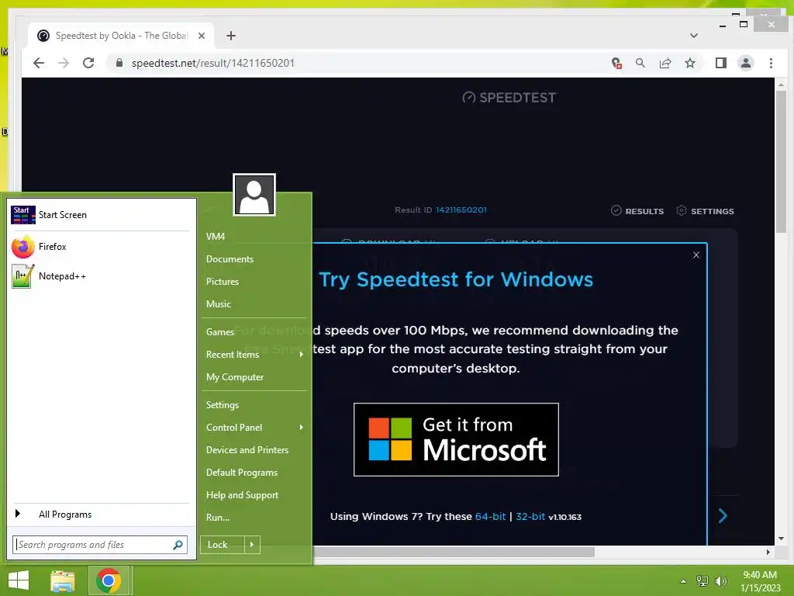Open My Computer
Image resolution: width=794 pixels, height=596 pixels.
pyautogui.click(x=254, y=377)
